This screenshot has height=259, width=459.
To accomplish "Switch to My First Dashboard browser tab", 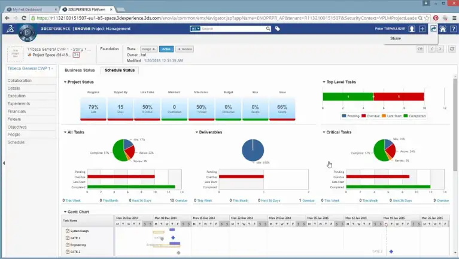I will [x=30, y=10].
